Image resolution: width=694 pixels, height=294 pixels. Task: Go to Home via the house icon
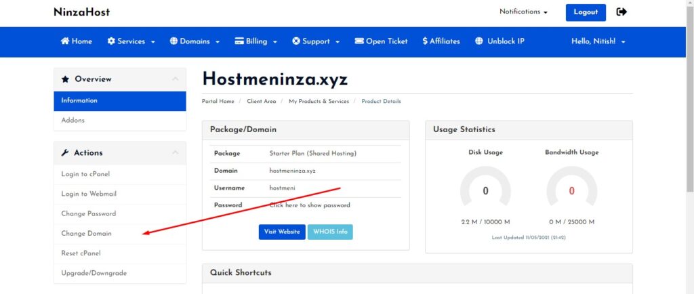tap(65, 41)
